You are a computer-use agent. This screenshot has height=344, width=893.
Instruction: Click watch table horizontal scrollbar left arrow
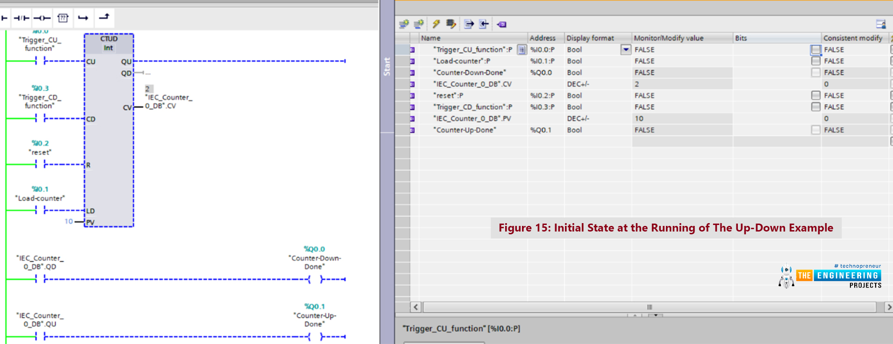[x=416, y=307]
